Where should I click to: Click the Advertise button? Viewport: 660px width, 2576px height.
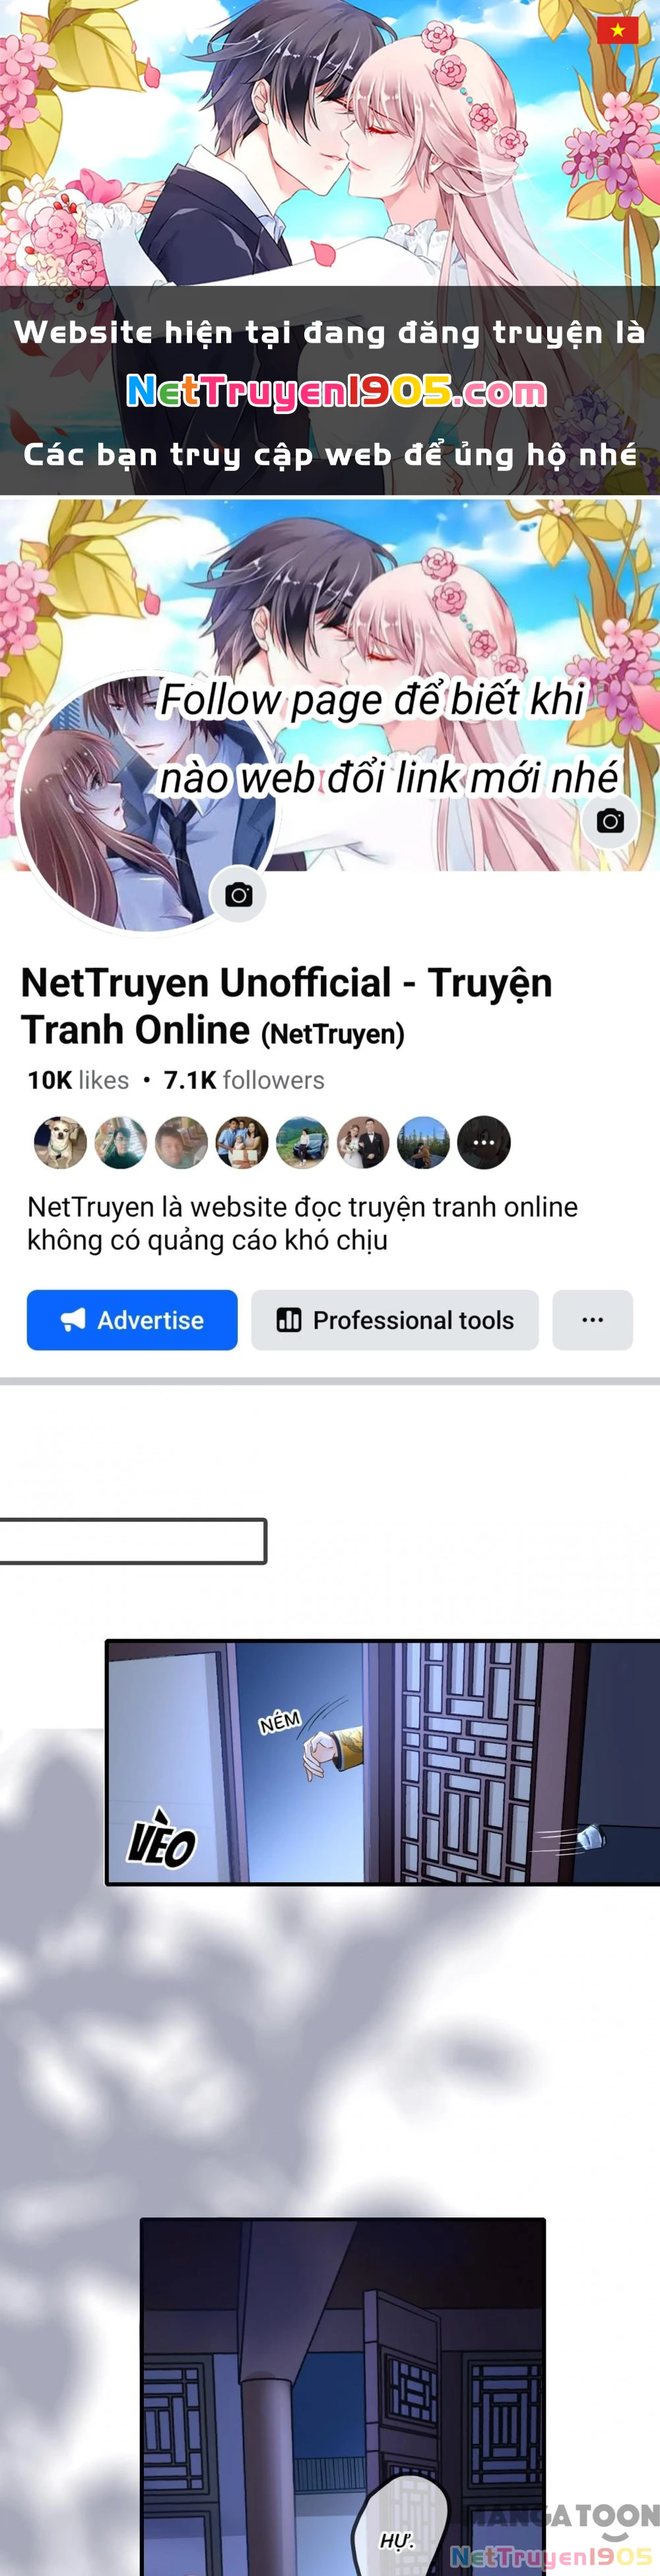tap(132, 1320)
